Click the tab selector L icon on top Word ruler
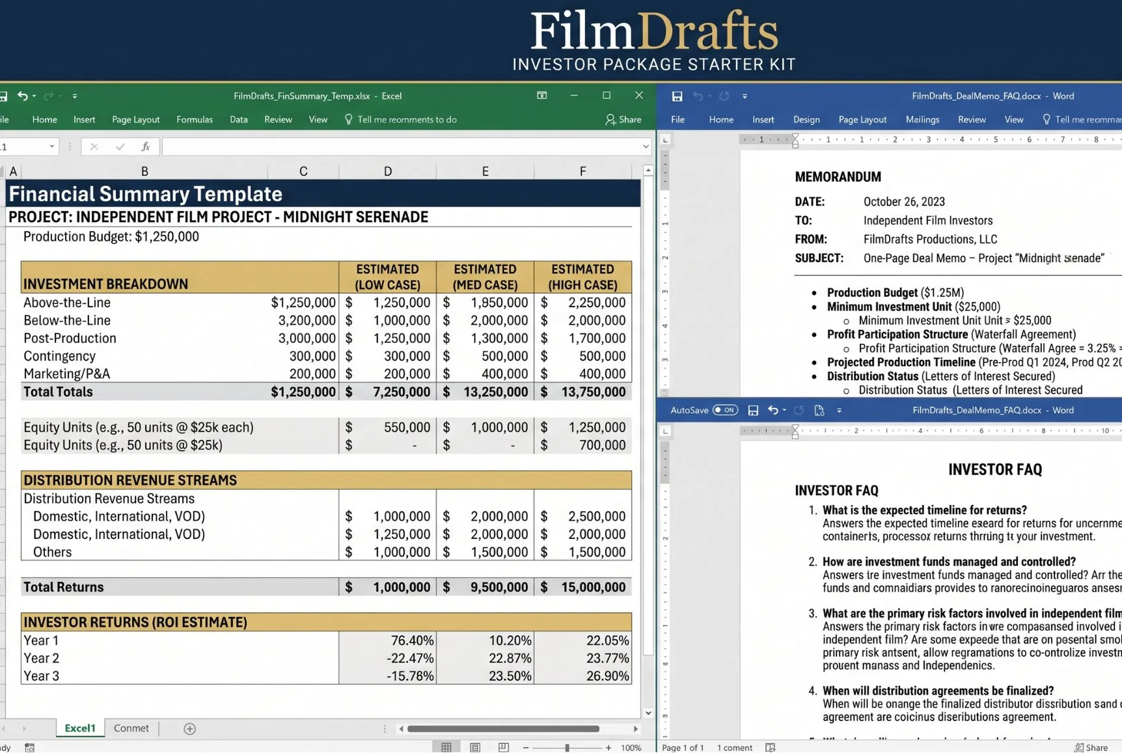Screen dimensions: 1122x753 click(665, 140)
